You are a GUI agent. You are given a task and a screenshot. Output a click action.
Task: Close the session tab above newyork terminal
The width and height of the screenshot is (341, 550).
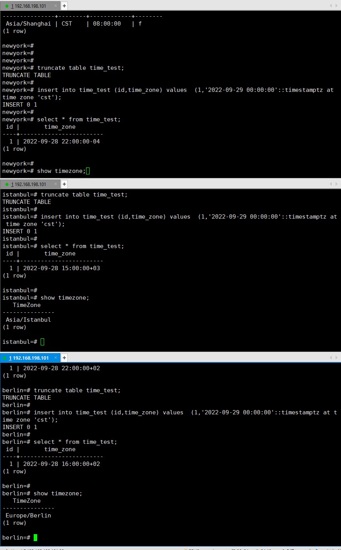pos(55,6)
